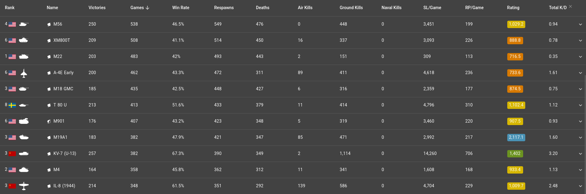Click the Swedish flag beside T 80 U
Viewport: 586px width, 194px height.
pyautogui.click(x=12, y=105)
